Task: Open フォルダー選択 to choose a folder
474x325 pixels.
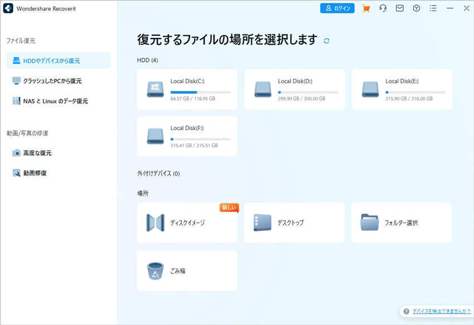Action: click(401, 222)
